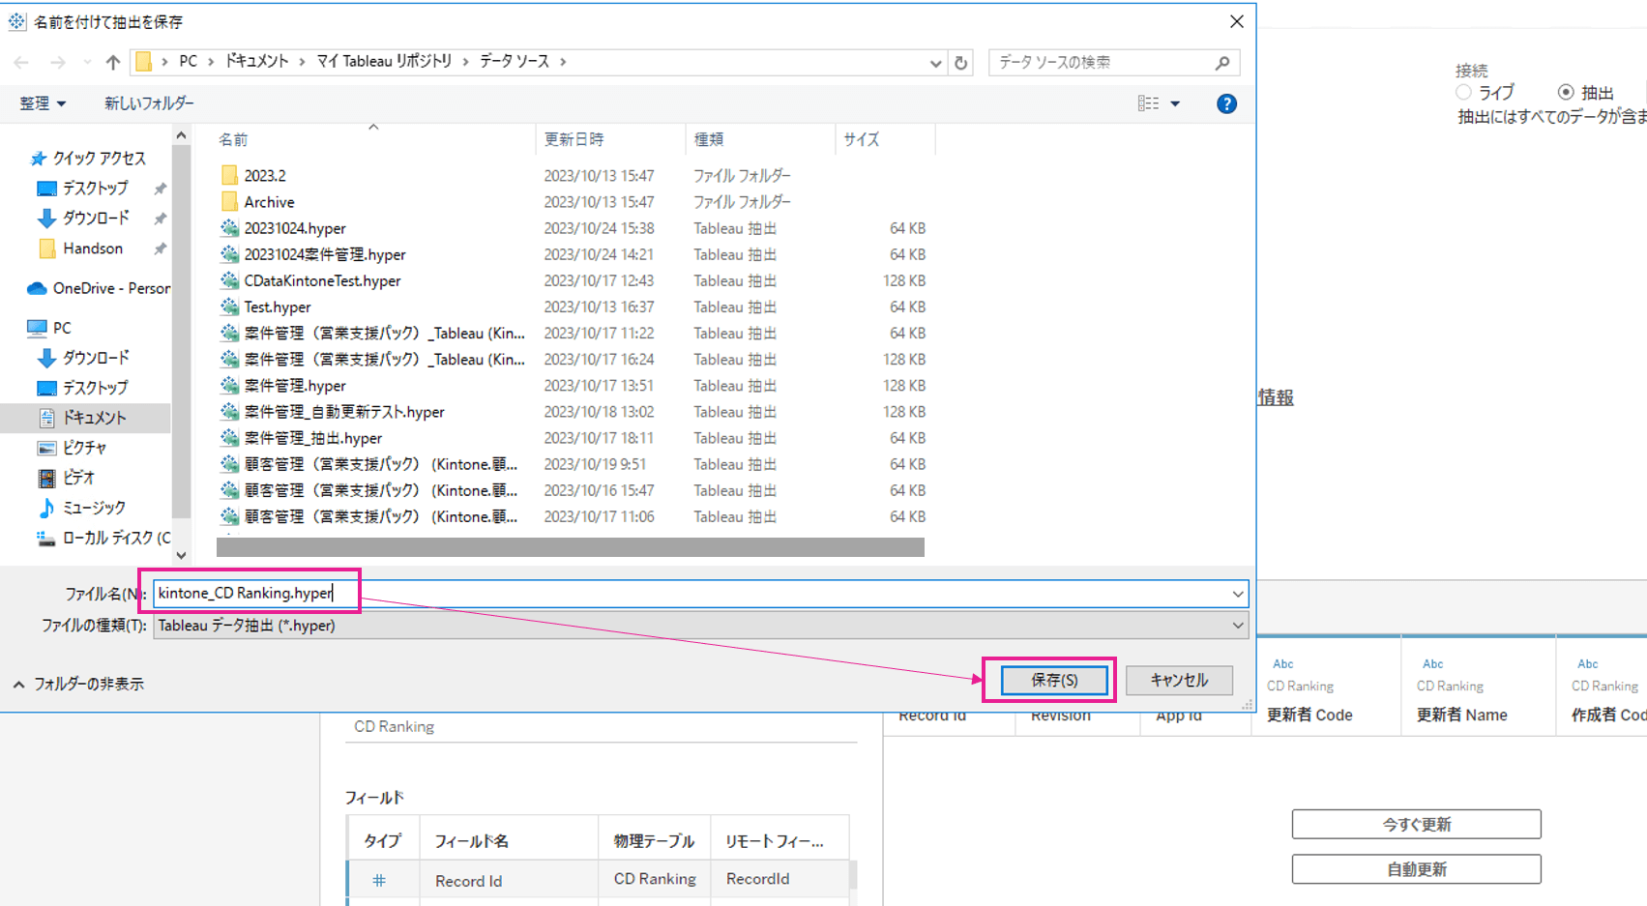This screenshot has width=1647, height=906.
Task: Expand PC breadcrumb chevron
Action: coord(210,62)
